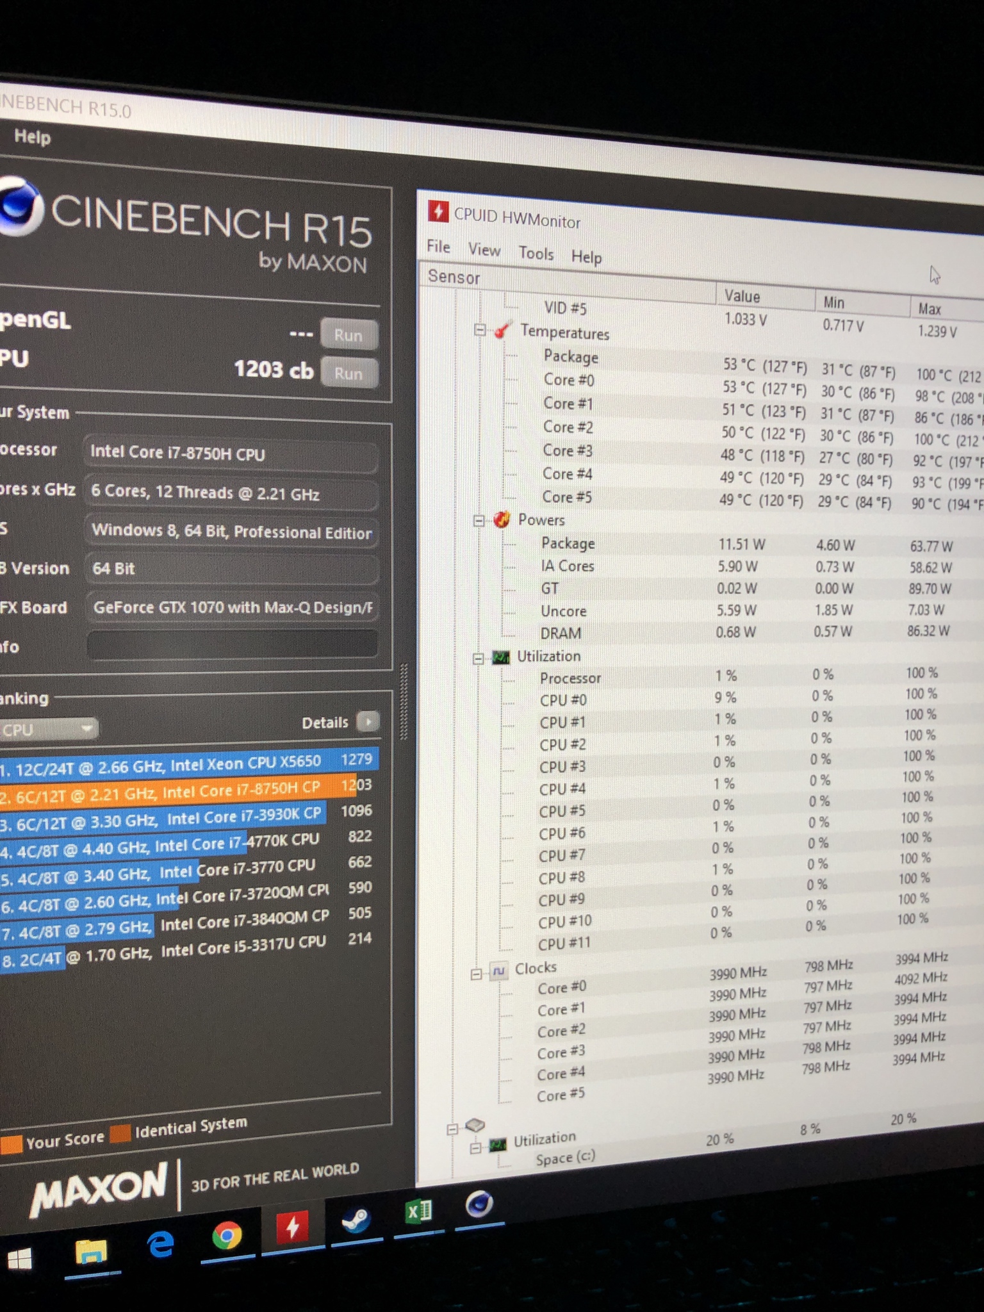The width and height of the screenshot is (984, 1312).
Task: Collapse the hard drive tree node
Action: coord(452,1129)
